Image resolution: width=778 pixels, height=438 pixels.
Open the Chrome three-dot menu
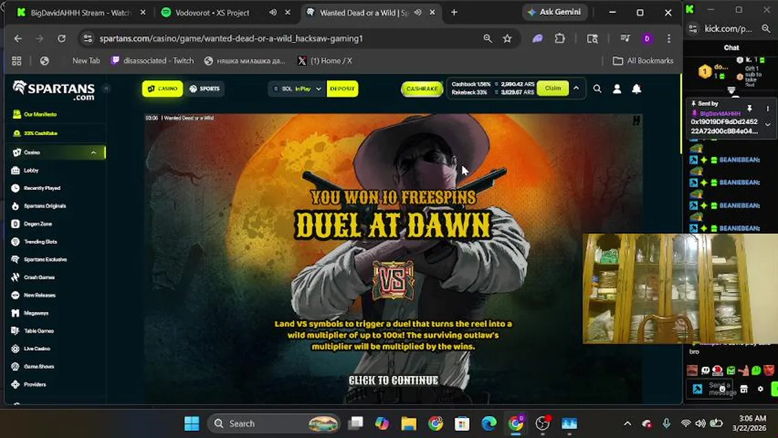[669, 38]
